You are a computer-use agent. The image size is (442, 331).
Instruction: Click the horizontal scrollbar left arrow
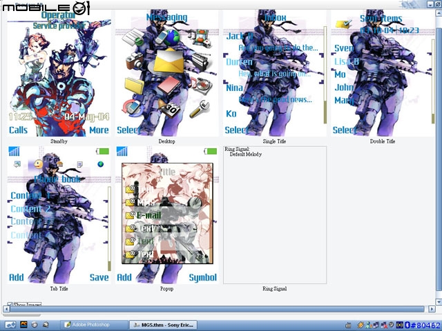click(x=6, y=309)
